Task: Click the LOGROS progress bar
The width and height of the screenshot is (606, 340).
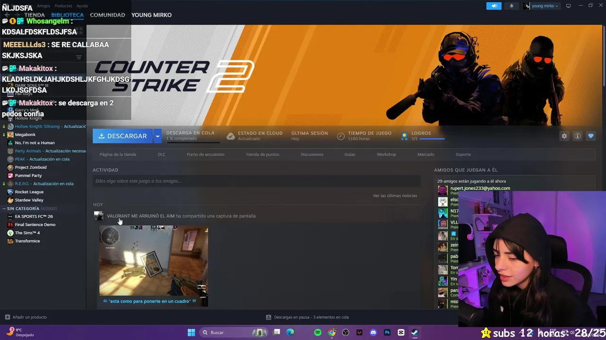Action: pyautogui.click(x=432, y=139)
